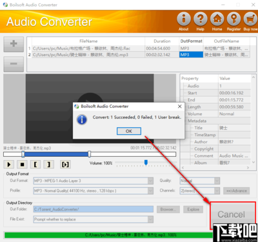
Task: Set trim start with left bracket button
Action: tap(35, 165)
